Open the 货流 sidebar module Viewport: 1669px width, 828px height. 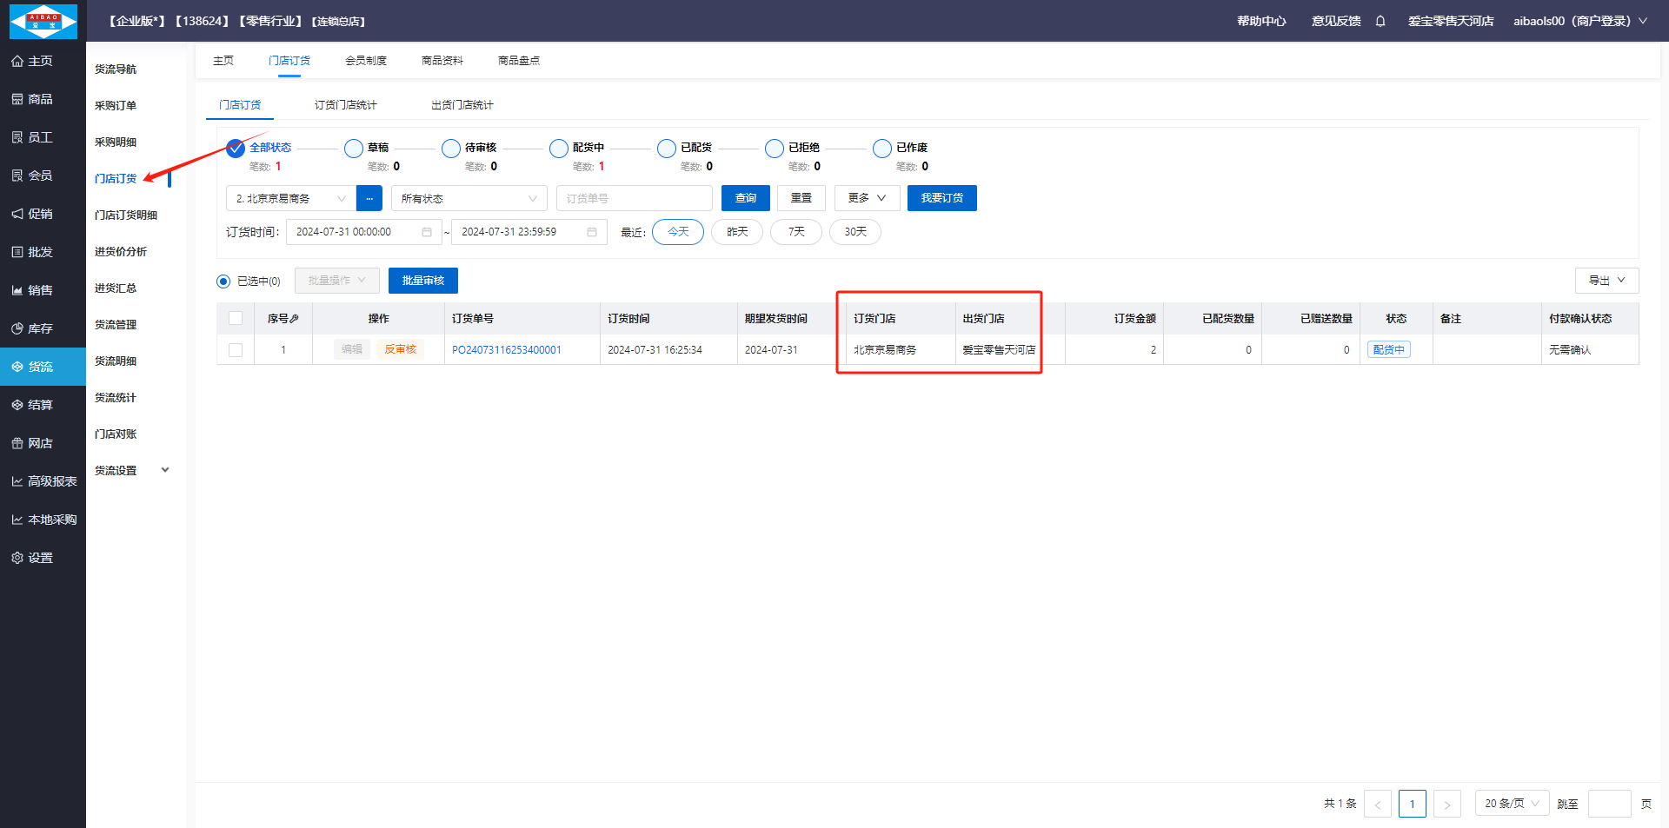coord(42,367)
